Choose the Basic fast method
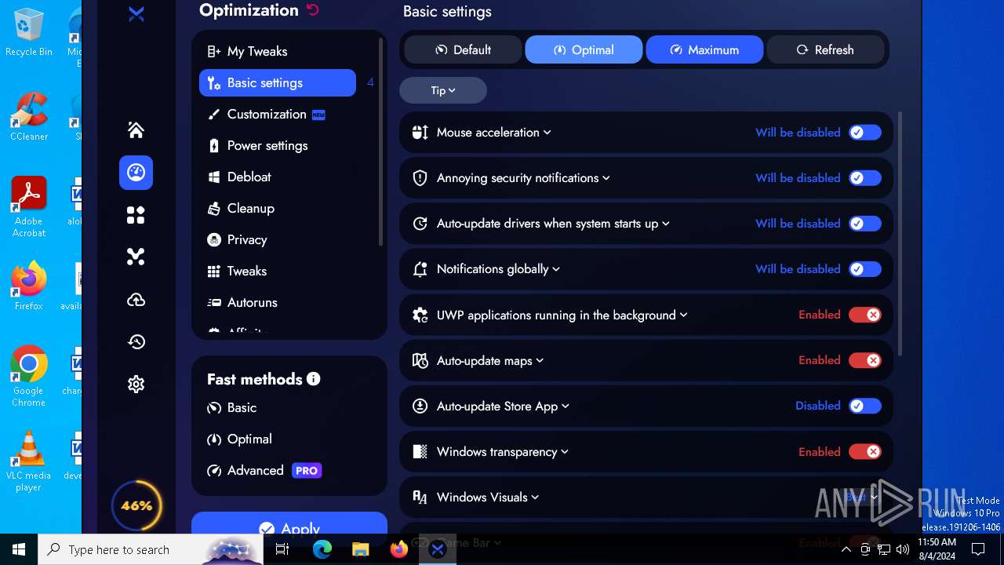Screen dimensions: 1004x565 point(232,407)
